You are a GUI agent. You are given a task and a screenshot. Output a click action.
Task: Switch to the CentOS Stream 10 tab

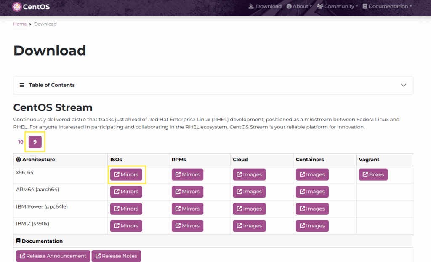[x=21, y=142]
